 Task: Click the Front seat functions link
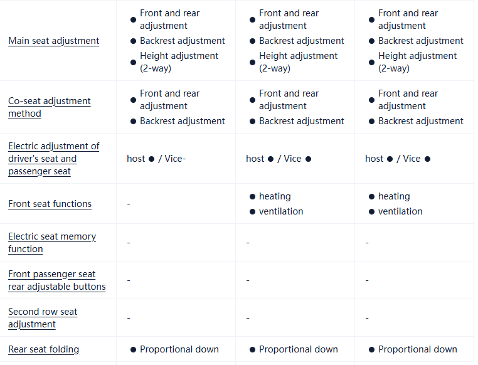point(50,204)
